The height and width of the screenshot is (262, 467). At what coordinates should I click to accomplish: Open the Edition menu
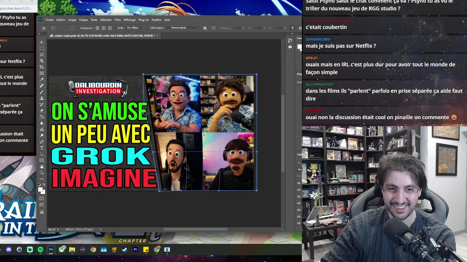[x=61, y=20]
